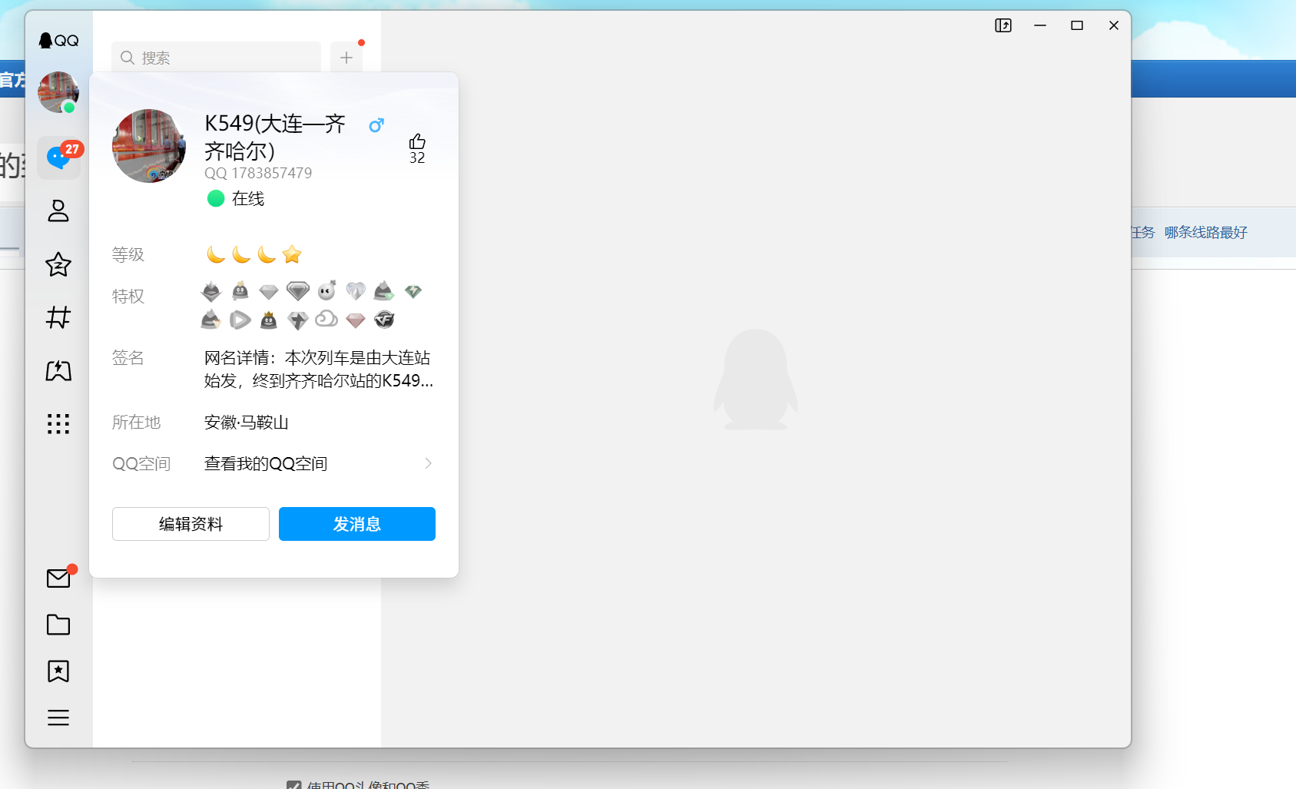Click the small avatar in left sidebar
Image resolution: width=1296 pixels, height=789 pixels.
point(58,92)
